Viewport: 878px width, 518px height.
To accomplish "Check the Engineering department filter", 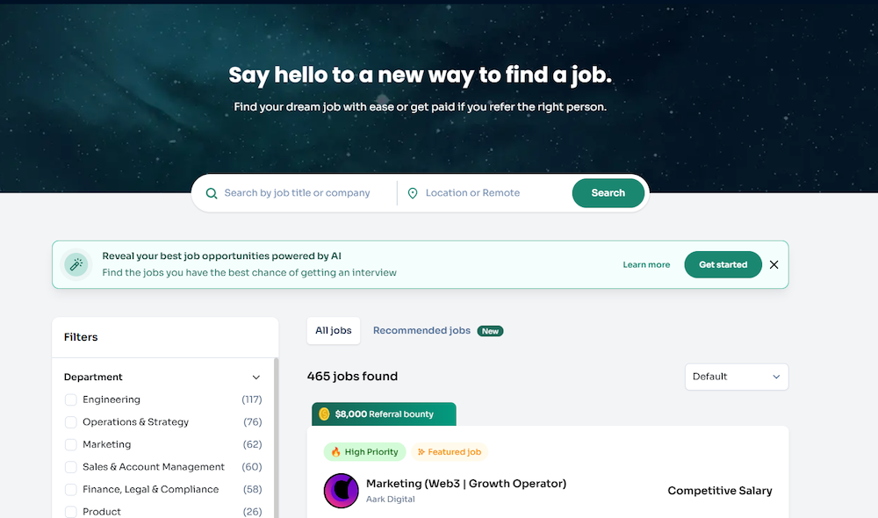I will pos(70,399).
